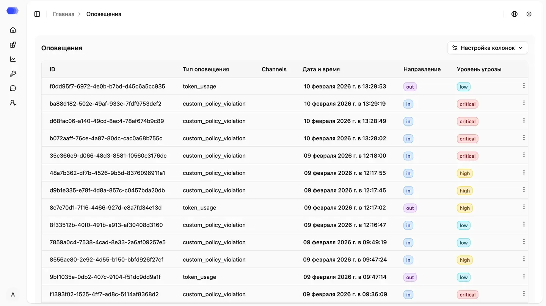546x306 pixels.
Task: Click the 'Уровень угрозы' column header
Action: pos(479,69)
